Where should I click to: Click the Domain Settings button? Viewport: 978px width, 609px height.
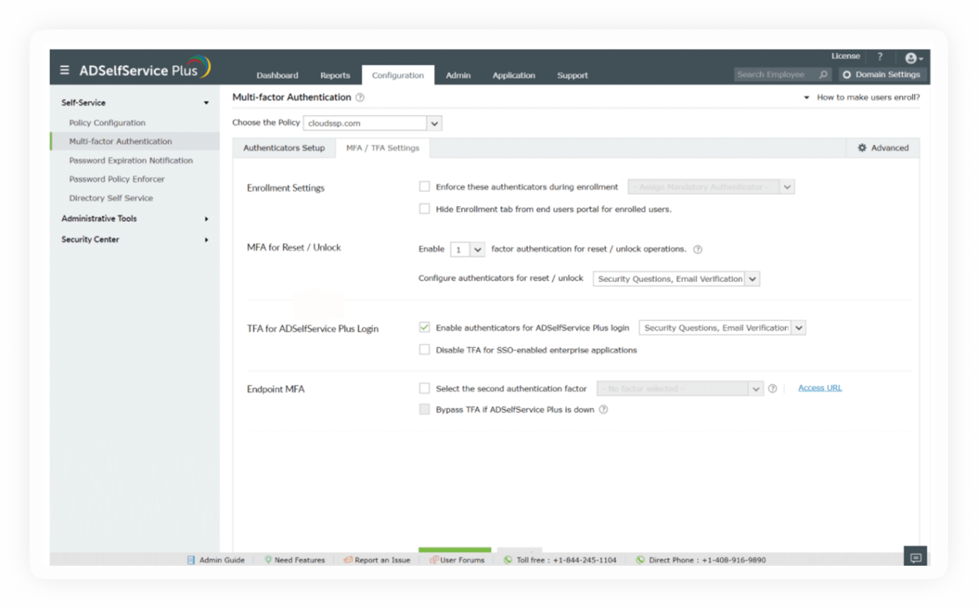click(881, 74)
